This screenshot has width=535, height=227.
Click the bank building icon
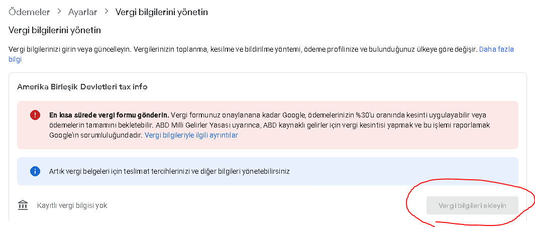(x=23, y=205)
